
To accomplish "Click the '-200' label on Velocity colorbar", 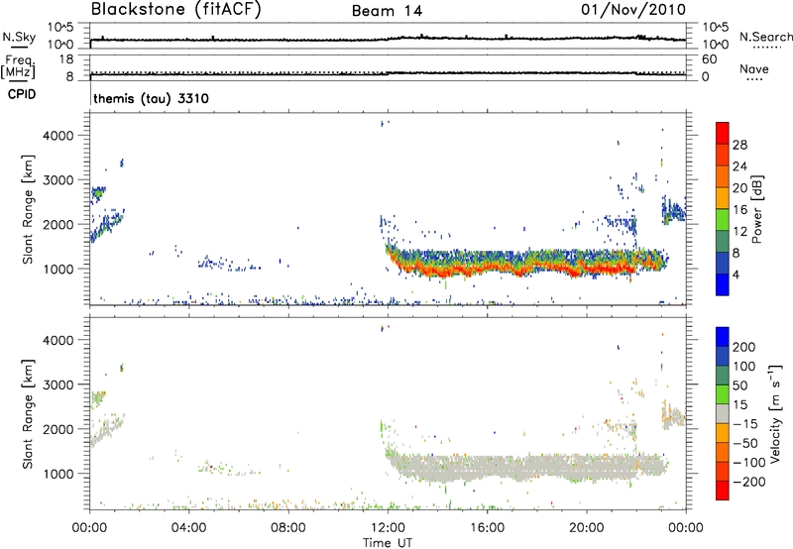I will pyautogui.click(x=749, y=482).
